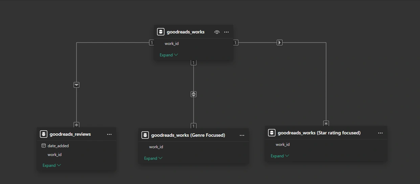This screenshot has height=184, width=420.
Task: Click the '1' cardinality marker below goodreads_works
Action: (194, 63)
